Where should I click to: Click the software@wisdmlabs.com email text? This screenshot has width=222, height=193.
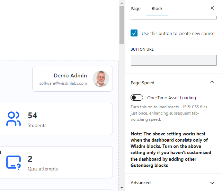pyautogui.click(x=63, y=83)
